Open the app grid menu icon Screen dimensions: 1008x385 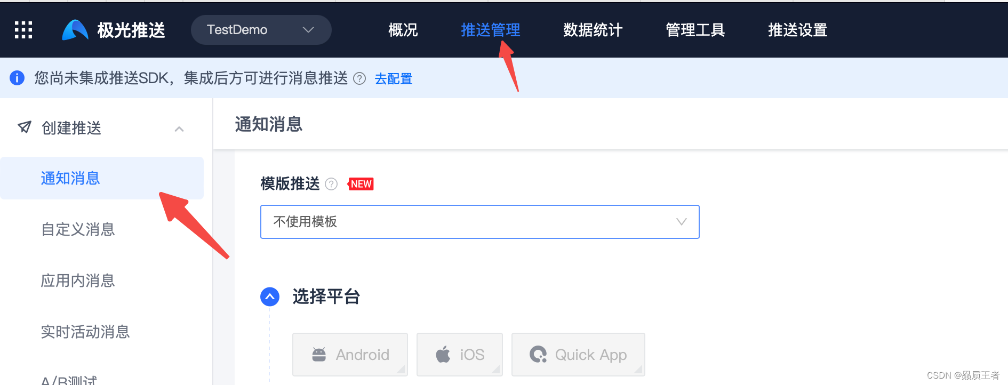[x=23, y=30]
